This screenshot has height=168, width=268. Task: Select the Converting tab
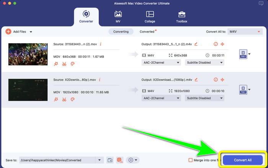[121, 32]
